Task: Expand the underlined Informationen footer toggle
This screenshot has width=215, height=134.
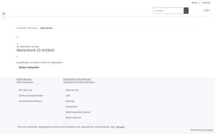Action: [24, 79]
